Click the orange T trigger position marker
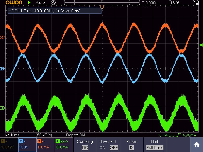The width and height of the screenshot is (203, 152). click(102, 7)
